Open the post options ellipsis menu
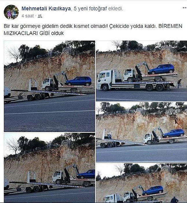 pyautogui.click(x=185, y=8)
